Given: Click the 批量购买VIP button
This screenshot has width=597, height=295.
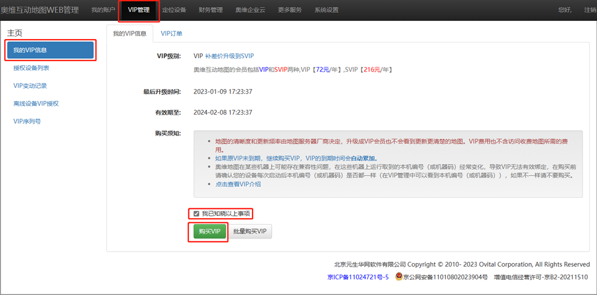Looking at the screenshot, I should 250,231.
